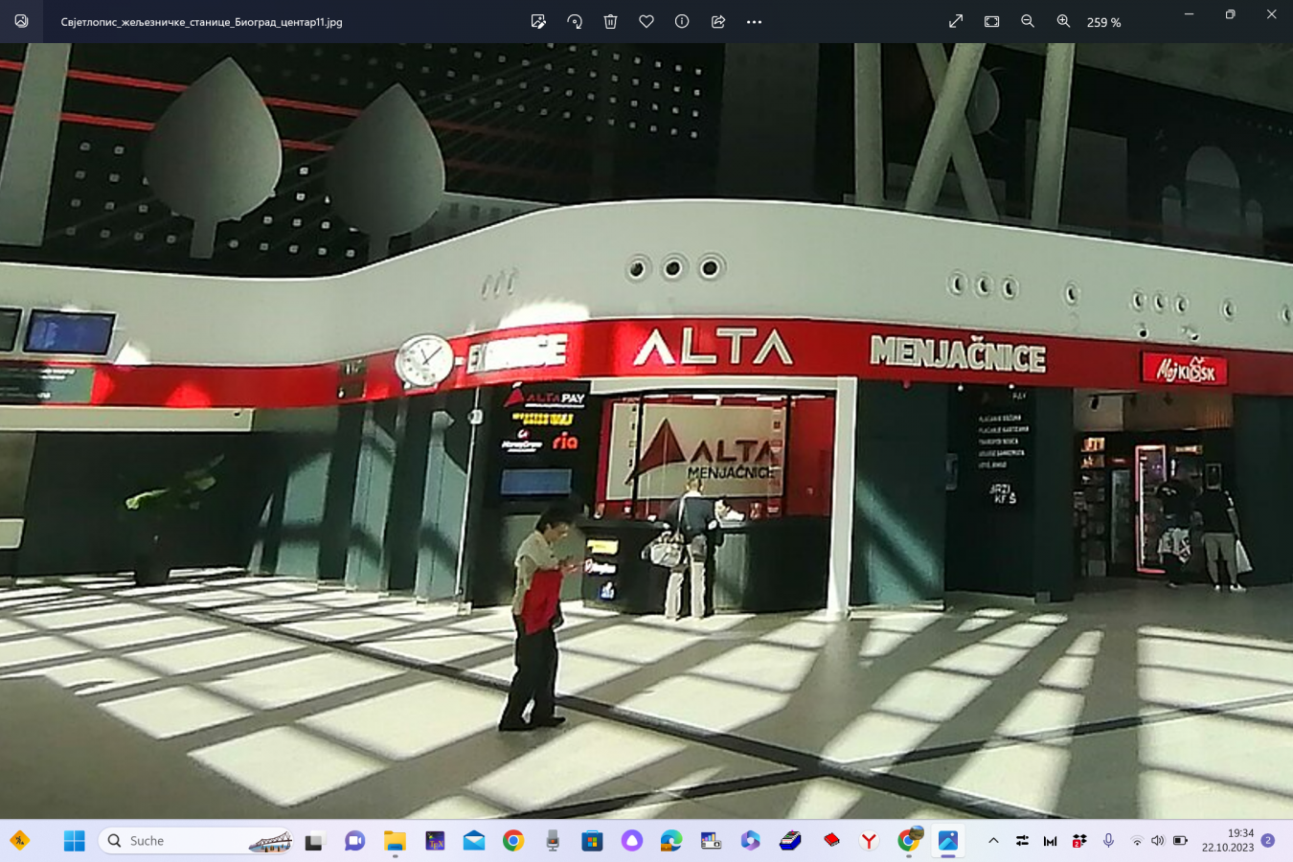Click the displayed station photo
This screenshot has width=1293, height=862.
coord(646,431)
